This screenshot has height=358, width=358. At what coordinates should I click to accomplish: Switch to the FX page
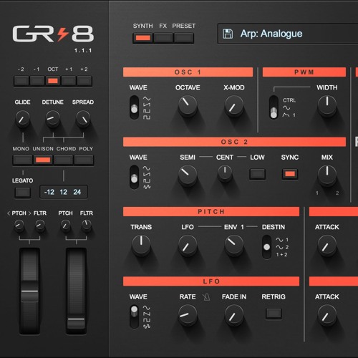coord(163,38)
